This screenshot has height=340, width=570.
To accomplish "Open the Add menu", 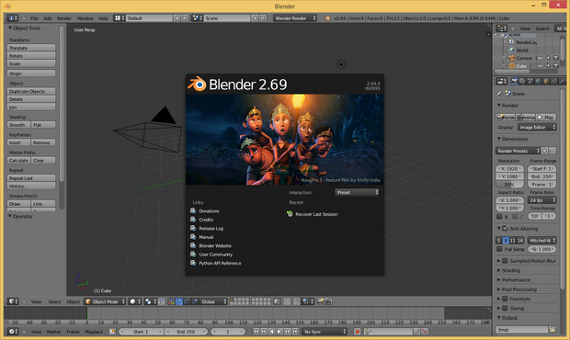I will (48, 18).
